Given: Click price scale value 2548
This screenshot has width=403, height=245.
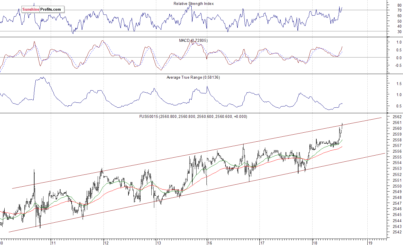Looking at the screenshot, I should [x=397, y=197].
